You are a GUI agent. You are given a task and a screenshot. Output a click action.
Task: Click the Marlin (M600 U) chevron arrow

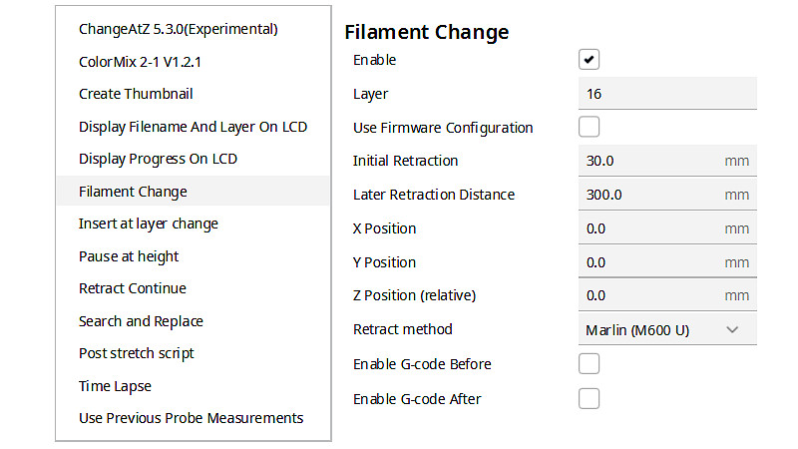732,330
